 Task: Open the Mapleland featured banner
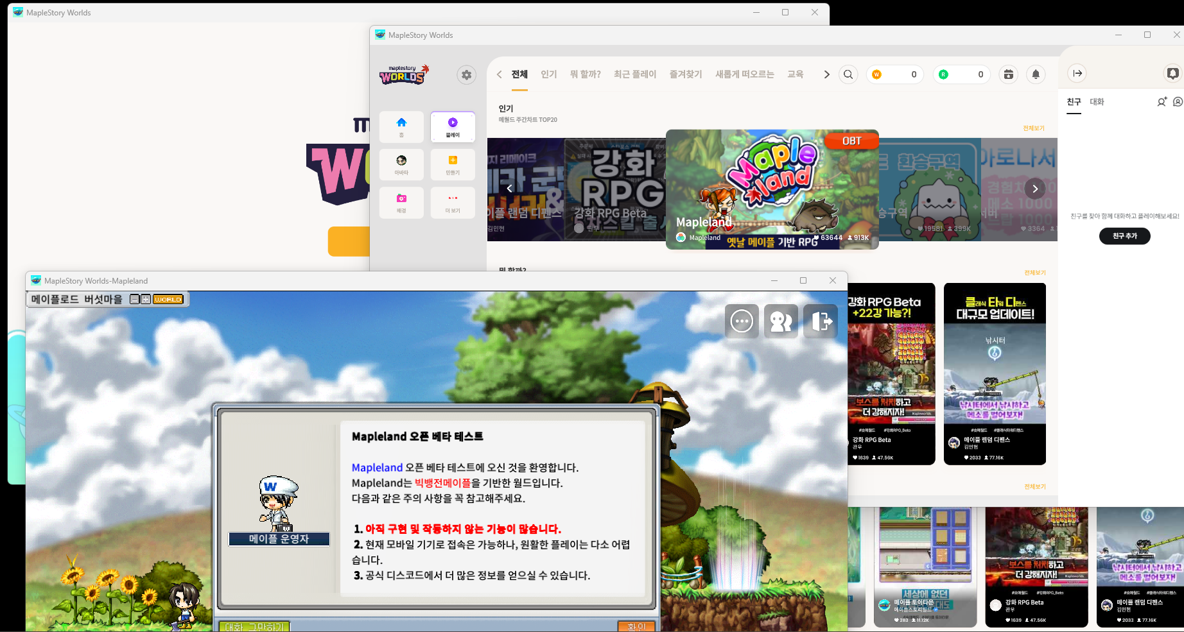click(772, 189)
